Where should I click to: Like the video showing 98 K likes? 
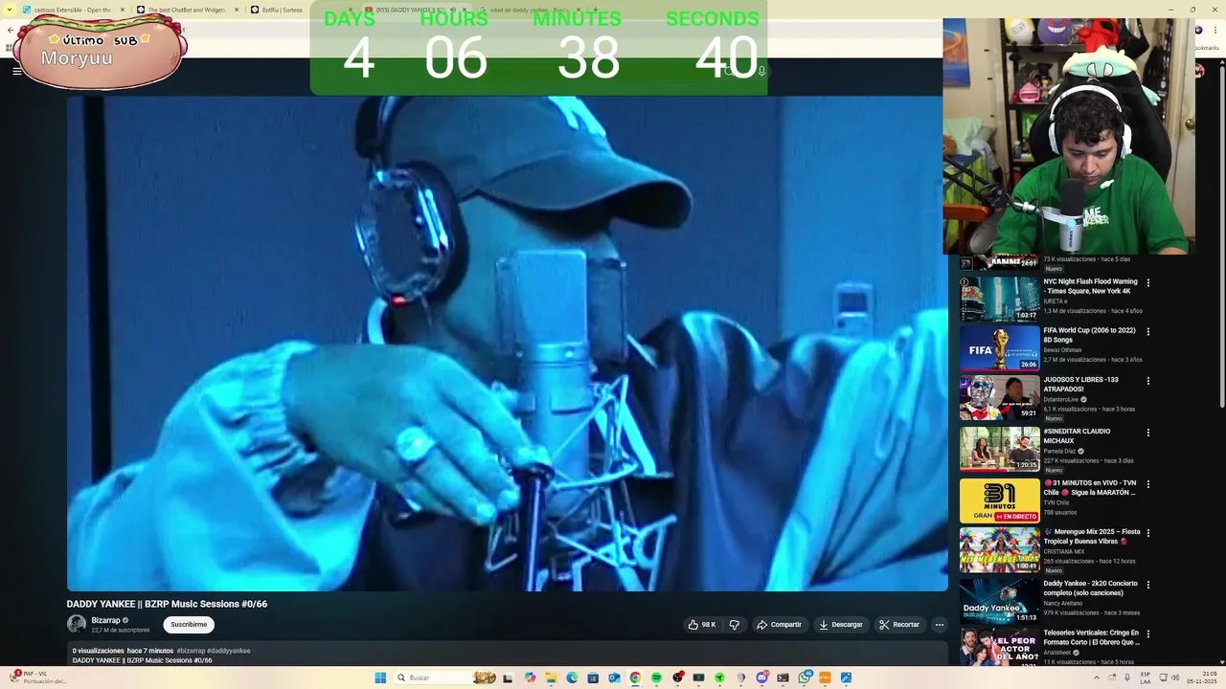[701, 625]
